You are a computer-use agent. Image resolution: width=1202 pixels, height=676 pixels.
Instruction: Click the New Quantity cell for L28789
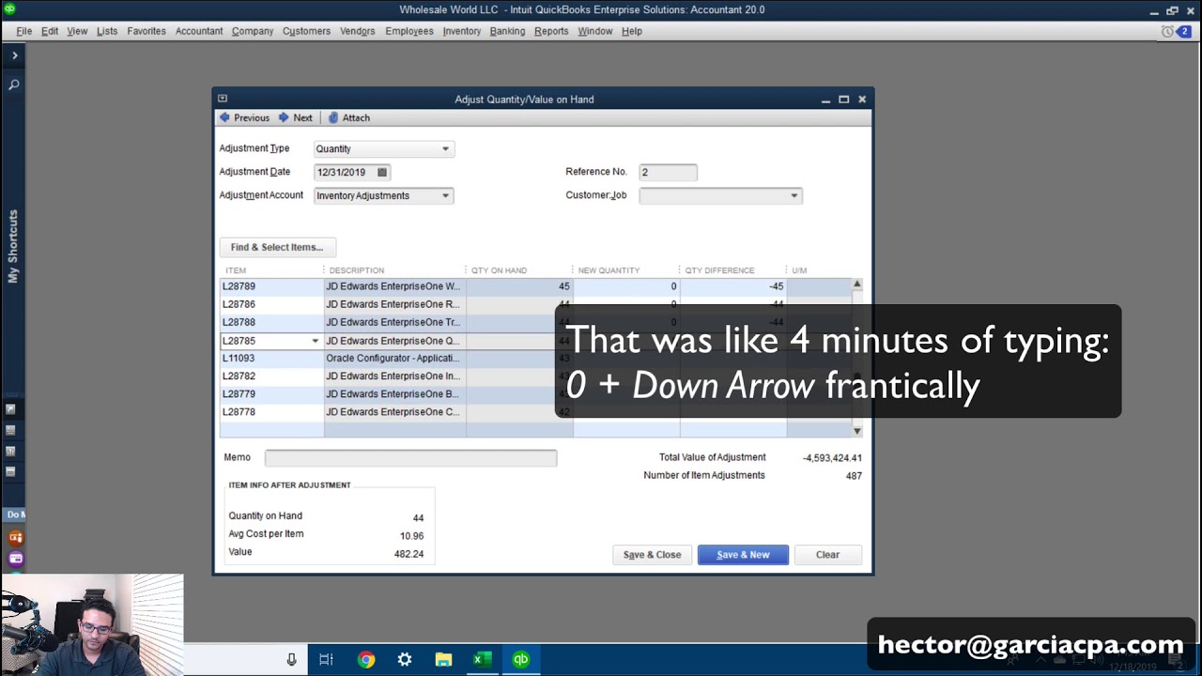626,286
